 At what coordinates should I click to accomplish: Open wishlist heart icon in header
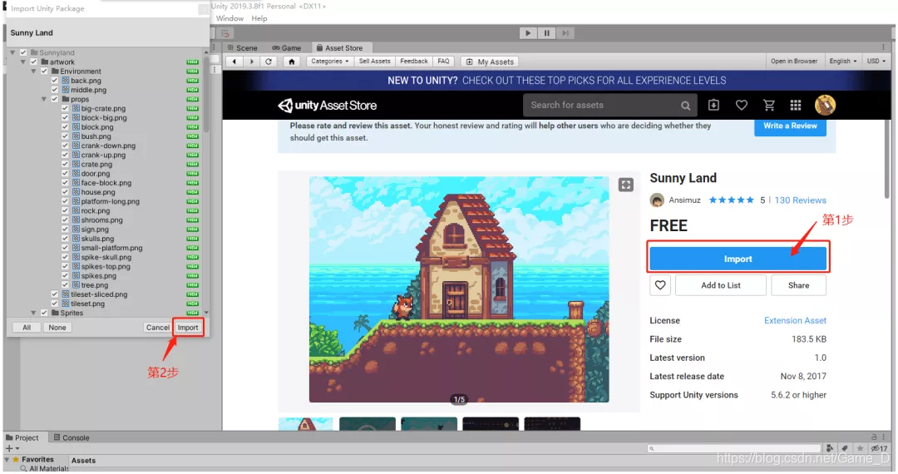[741, 105]
